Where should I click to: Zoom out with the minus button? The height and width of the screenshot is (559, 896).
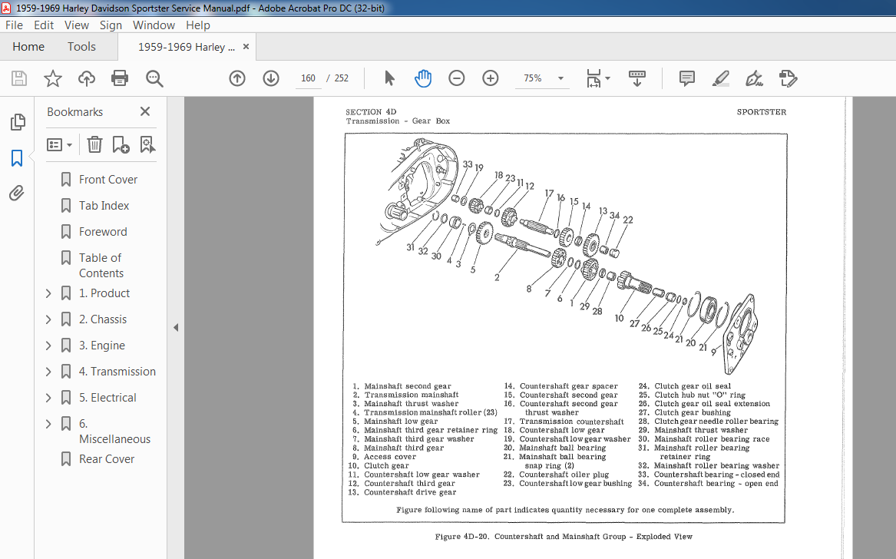[x=457, y=78]
